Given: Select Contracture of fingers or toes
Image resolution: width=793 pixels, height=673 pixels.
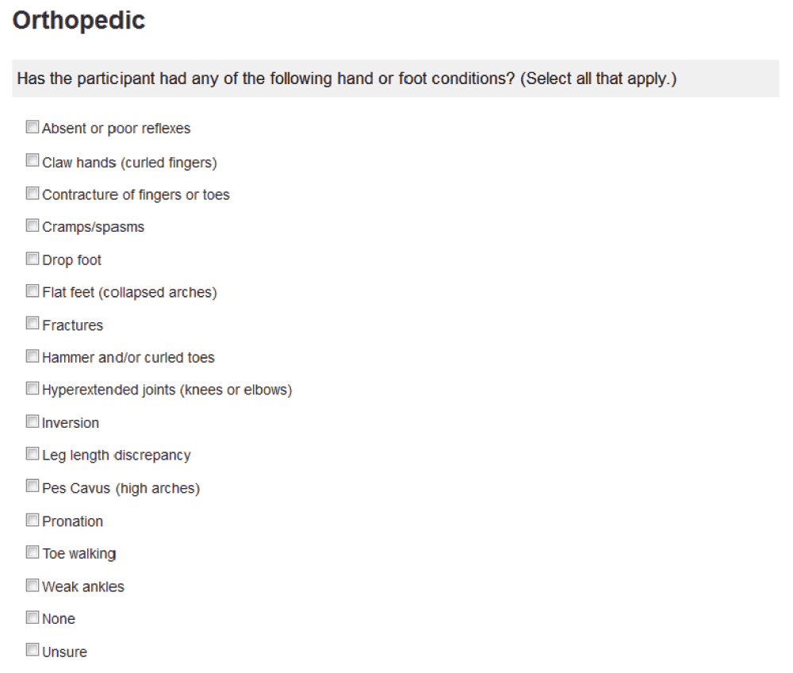Looking at the screenshot, I should (x=33, y=194).
